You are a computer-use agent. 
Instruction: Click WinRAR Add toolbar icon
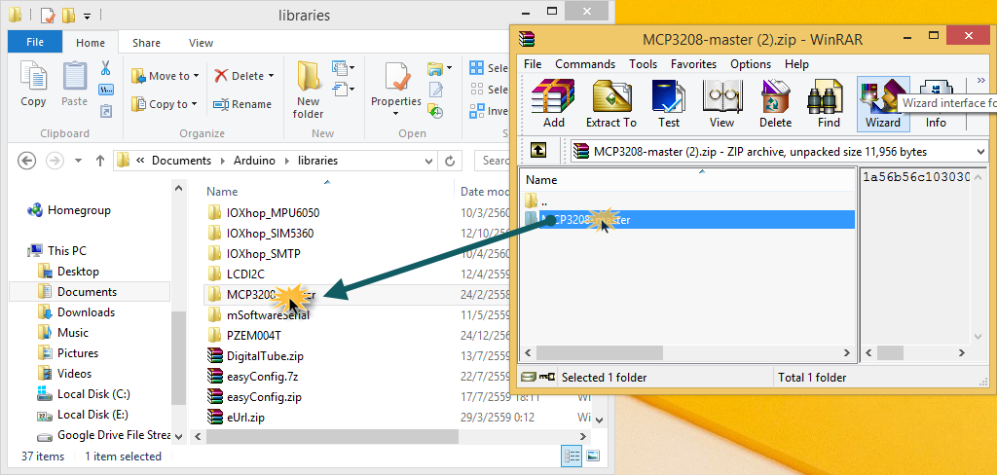tap(553, 96)
